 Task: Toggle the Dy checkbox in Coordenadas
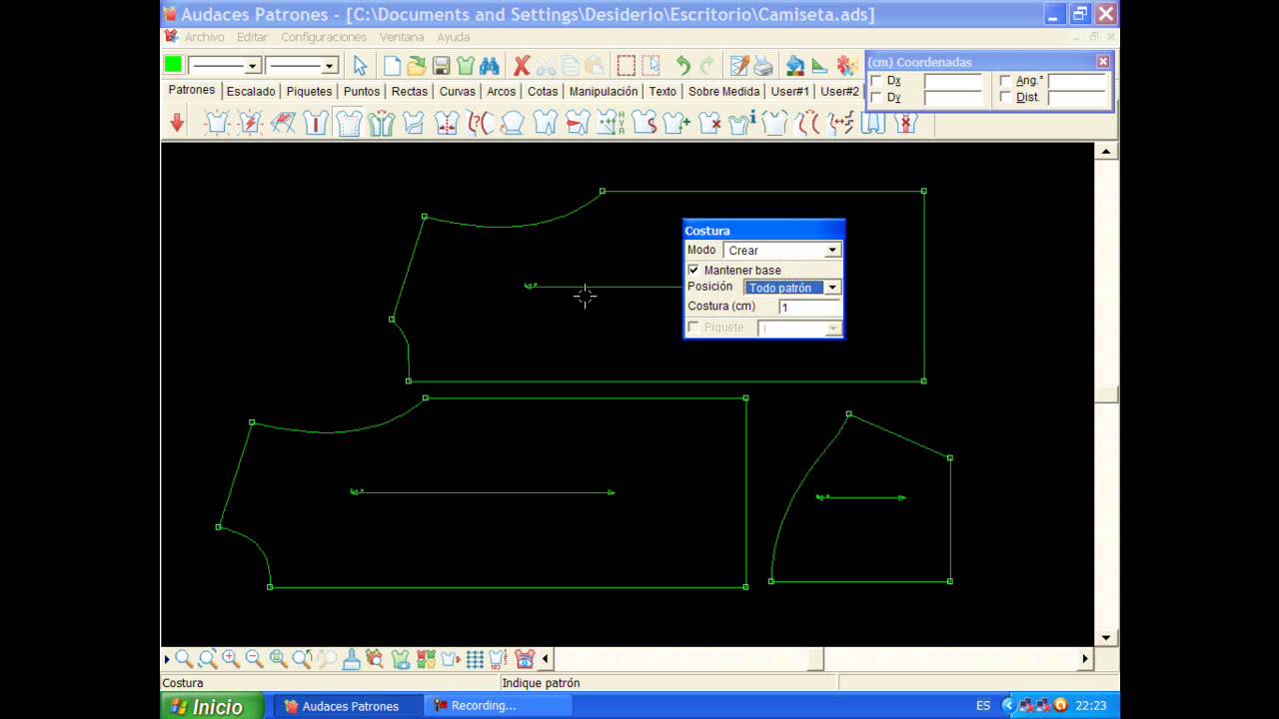[876, 97]
